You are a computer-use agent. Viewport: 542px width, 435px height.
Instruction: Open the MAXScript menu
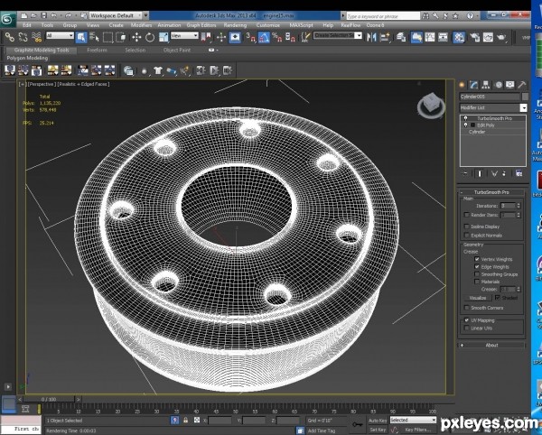tap(301, 25)
